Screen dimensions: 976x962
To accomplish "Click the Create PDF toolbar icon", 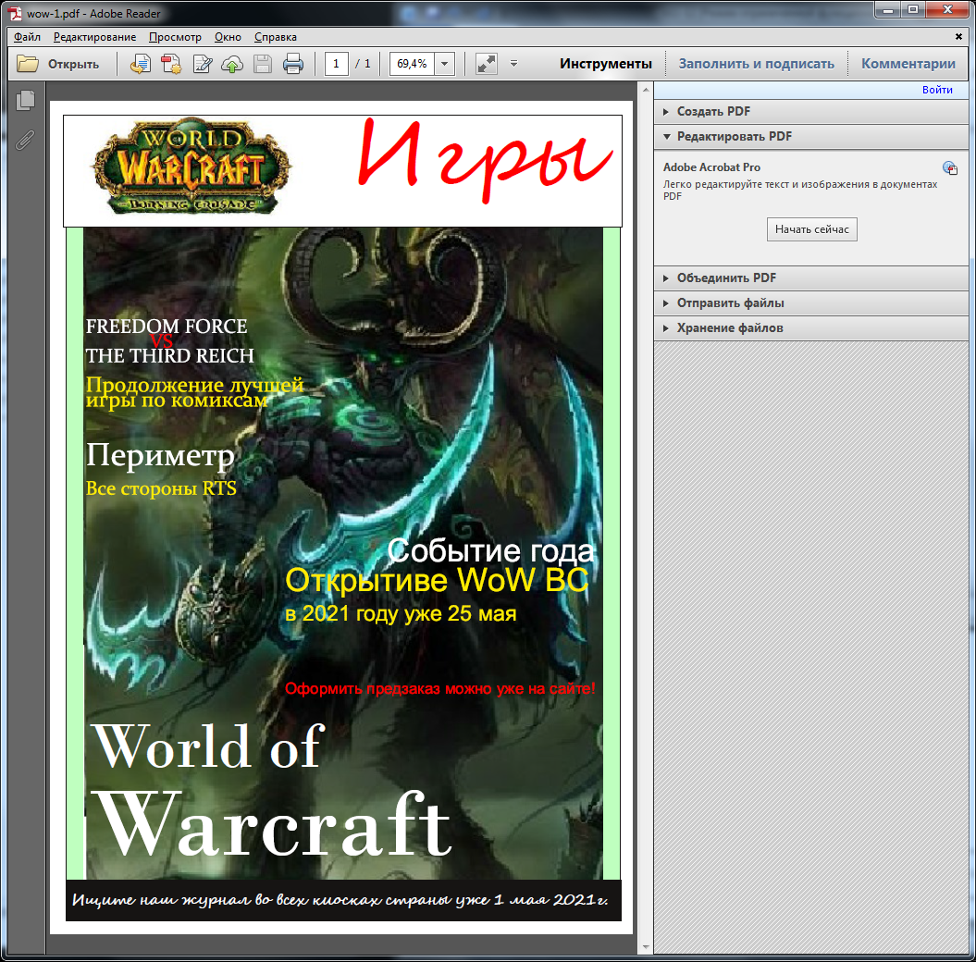I will [171, 64].
